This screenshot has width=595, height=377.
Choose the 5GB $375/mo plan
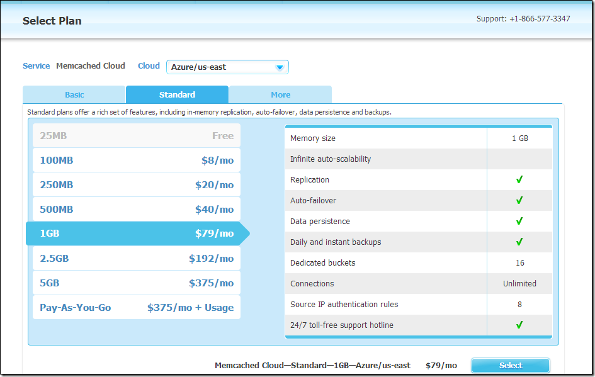[x=137, y=283]
